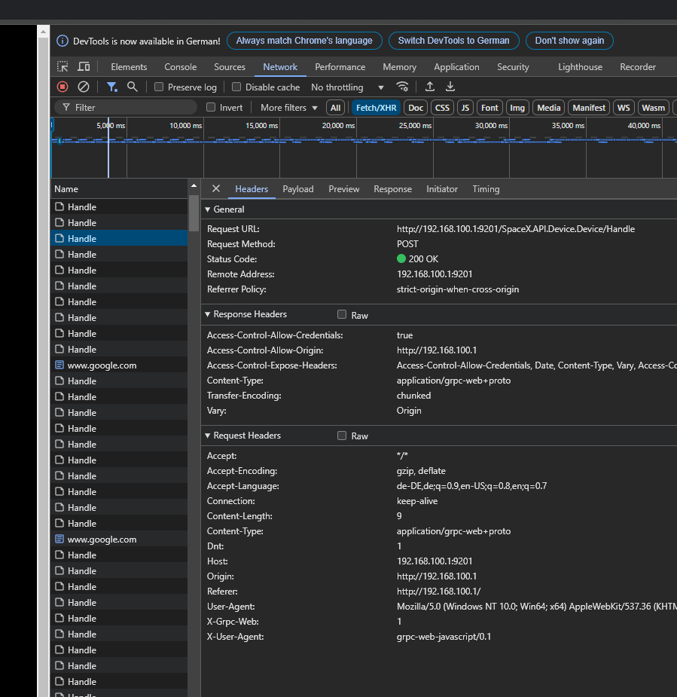Stop recording network log
The image size is (677, 697).
(x=63, y=87)
